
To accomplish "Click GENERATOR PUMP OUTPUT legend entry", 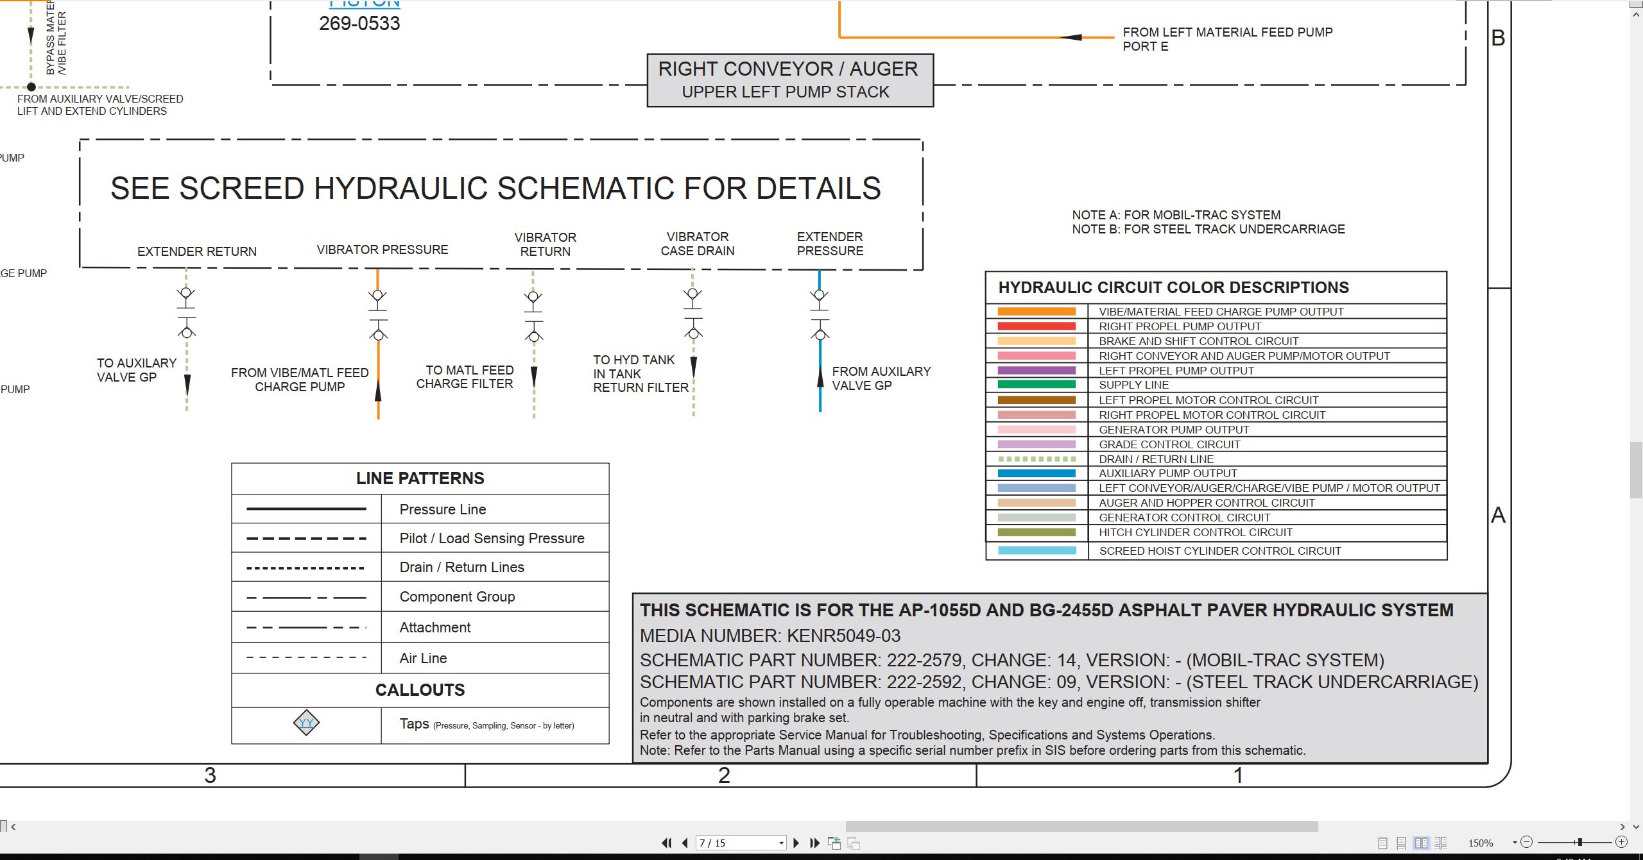I will pos(1174,430).
